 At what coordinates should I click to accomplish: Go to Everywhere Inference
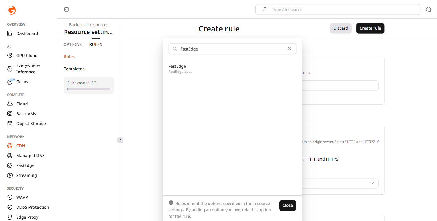pos(23,69)
